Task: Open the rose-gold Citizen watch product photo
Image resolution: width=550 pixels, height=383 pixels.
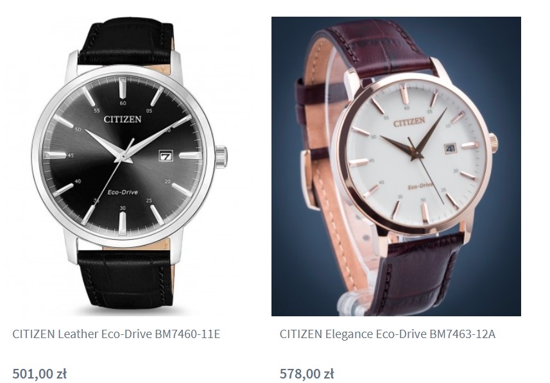Action: pos(396,166)
